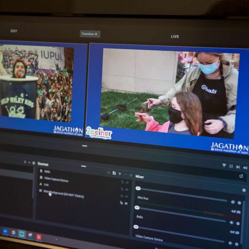Viewport: 249px width, 249px height.
Task: Click the Mic/Aux mixer label
Action: (143, 198)
